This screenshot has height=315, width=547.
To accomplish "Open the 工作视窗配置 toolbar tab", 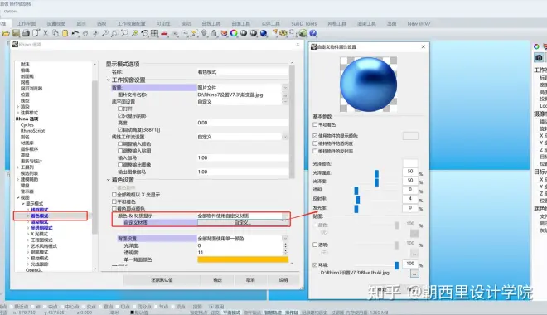I will click(x=131, y=24).
